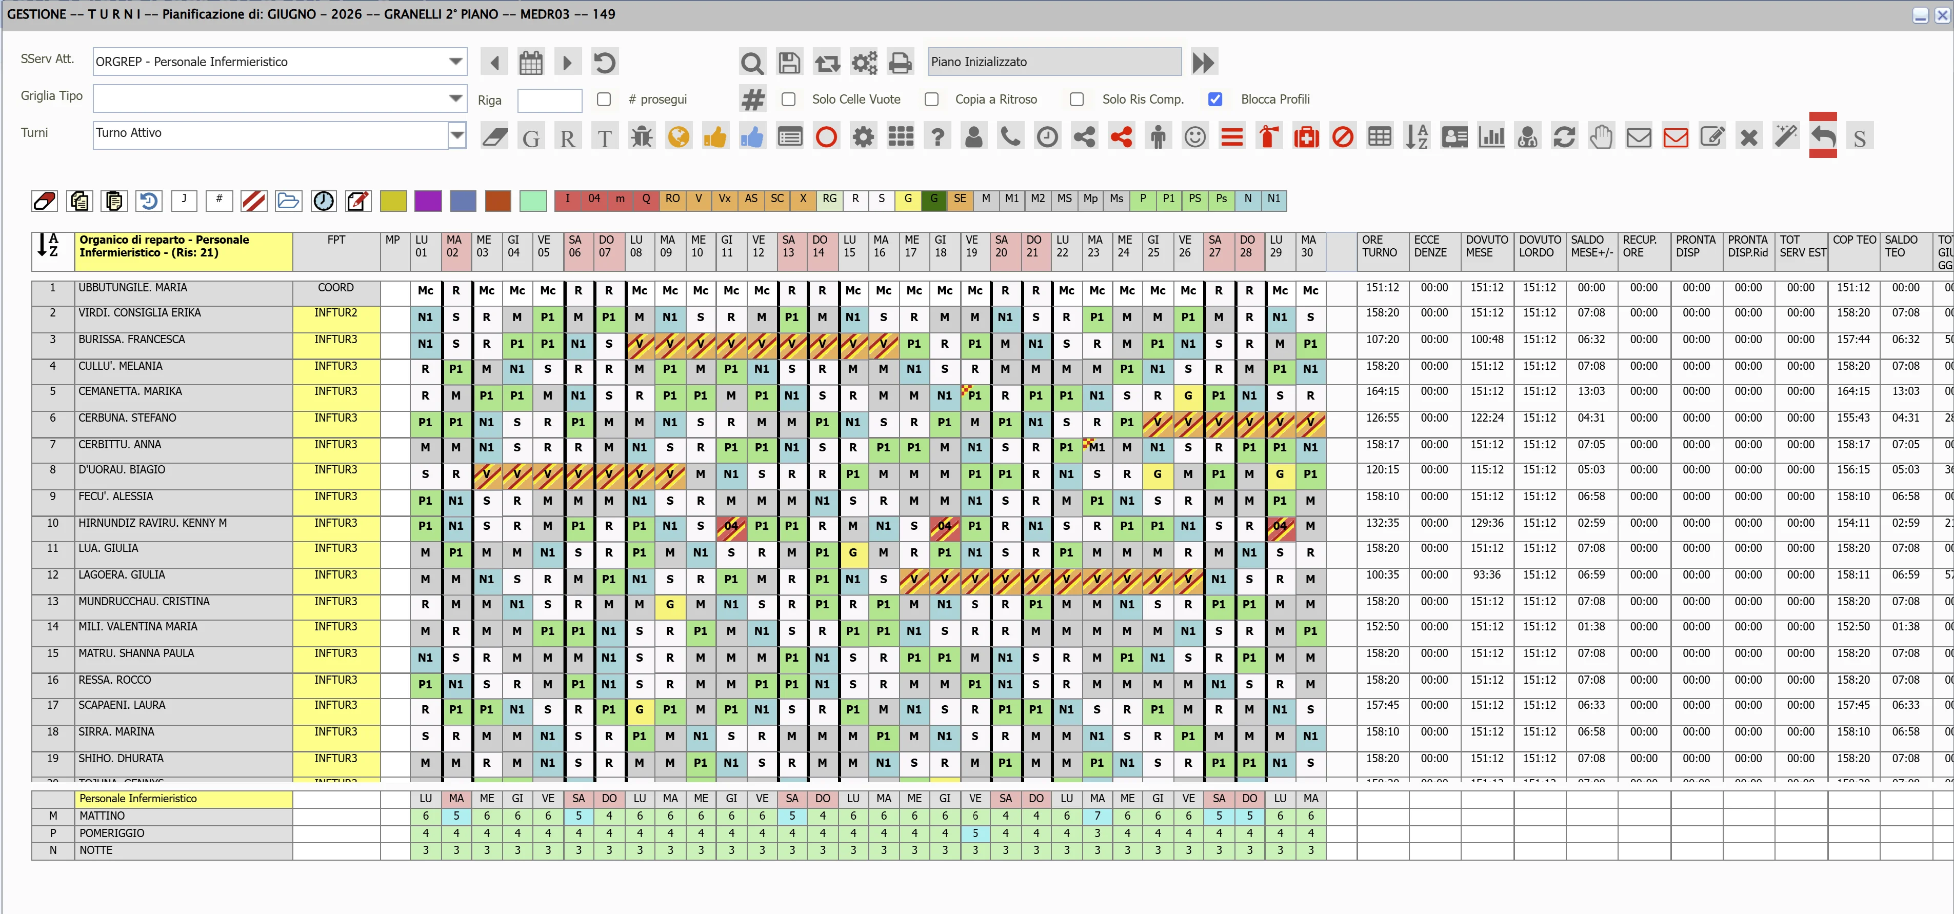Click the double-arrow advance button near status
The height and width of the screenshot is (914, 1954).
(x=1204, y=62)
